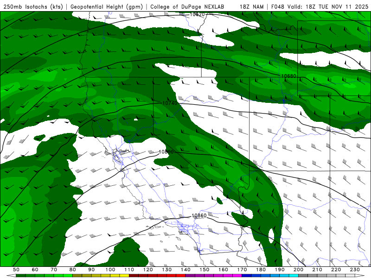Click the 170 value on the color scale
371x278 pixels.
(x=242, y=270)
